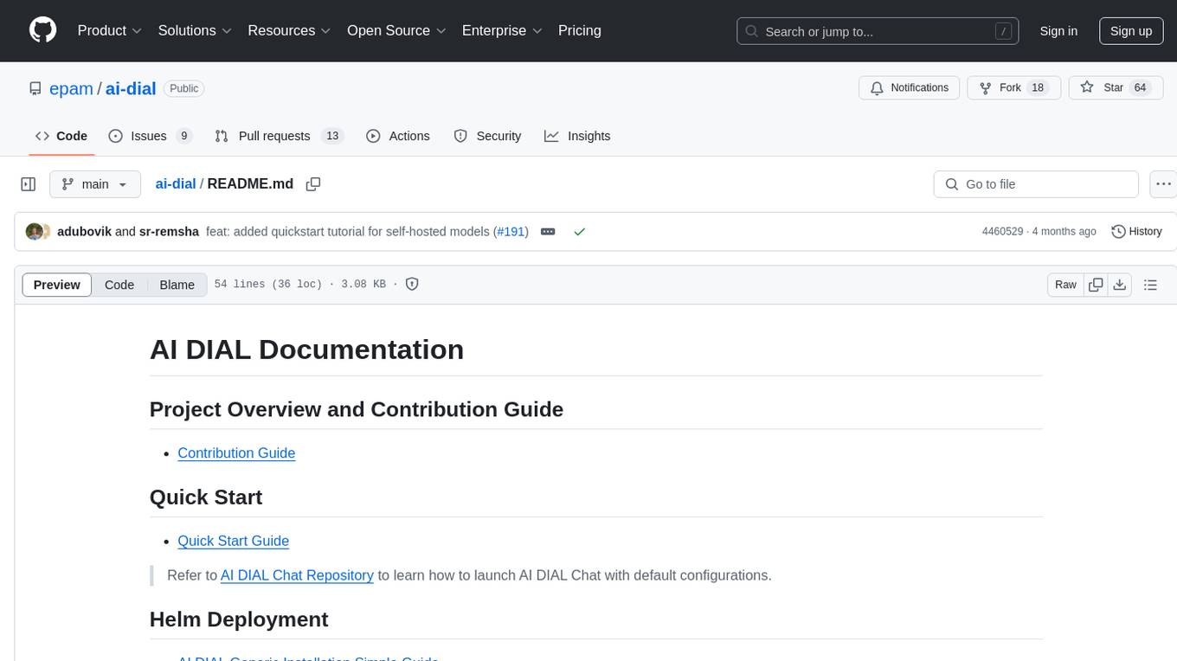This screenshot has width=1177, height=661.
Task: Expand the Enterprise menu
Action: [x=502, y=30]
